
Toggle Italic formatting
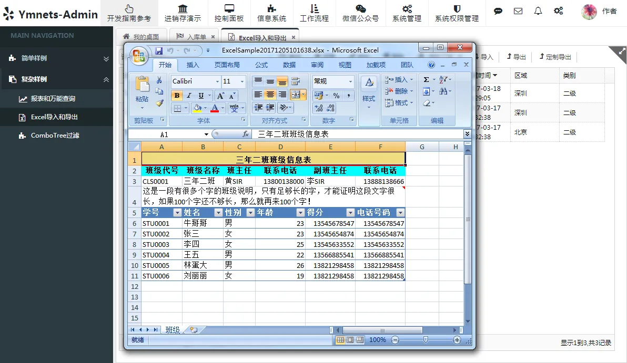point(189,96)
